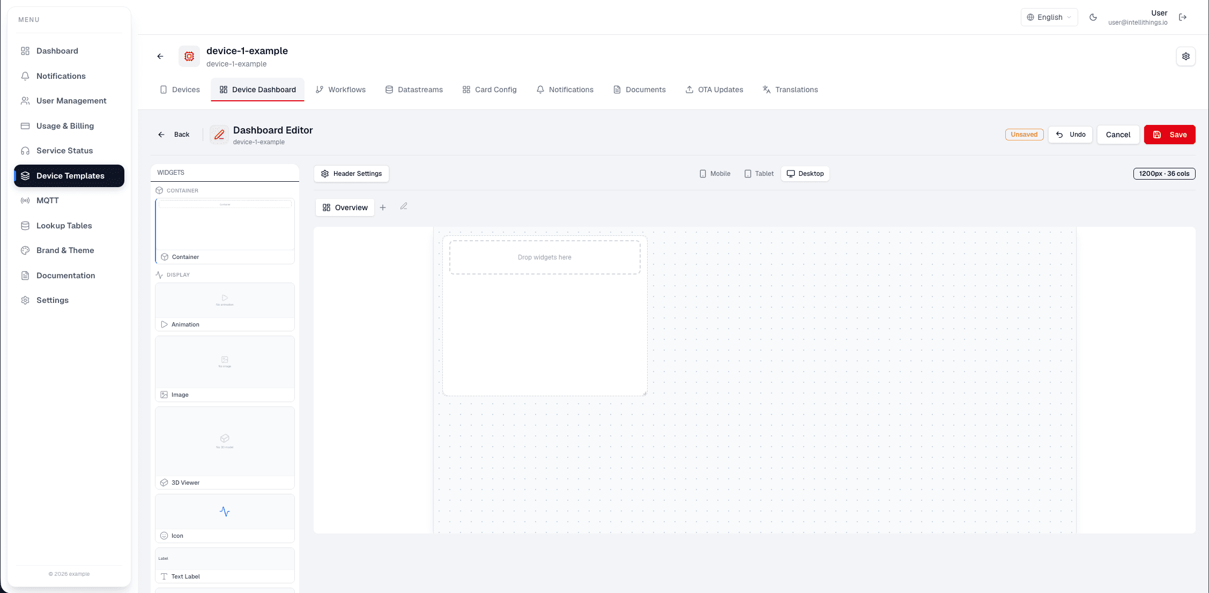
Task: Click the Undo button
Action: pyautogui.click(x=1071, y=135)
